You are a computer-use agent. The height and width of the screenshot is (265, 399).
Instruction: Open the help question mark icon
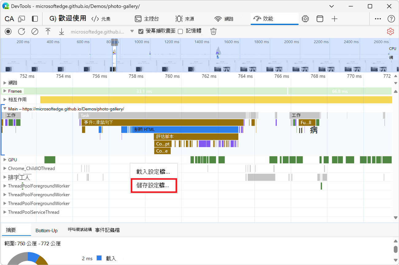pos(391,19)
